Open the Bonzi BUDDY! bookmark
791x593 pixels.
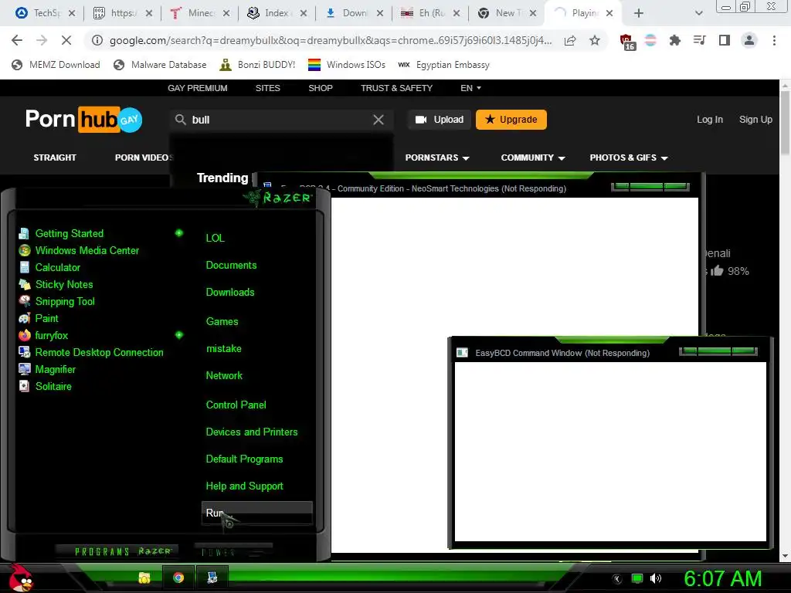257,65
